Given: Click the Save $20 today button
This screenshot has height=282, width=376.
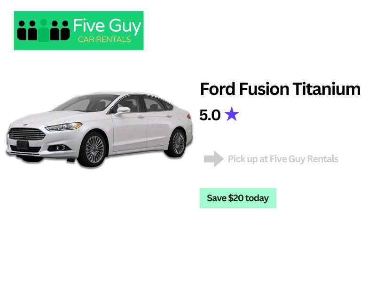Looking at the screenshot, I should coord(238,198).
